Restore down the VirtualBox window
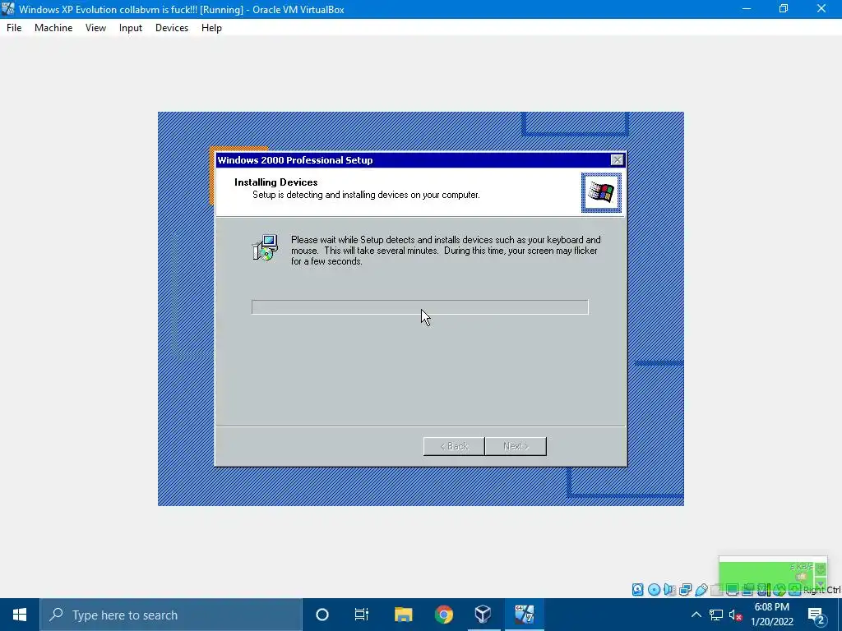This screenshot has width=842, height=631. pos(784,8)
